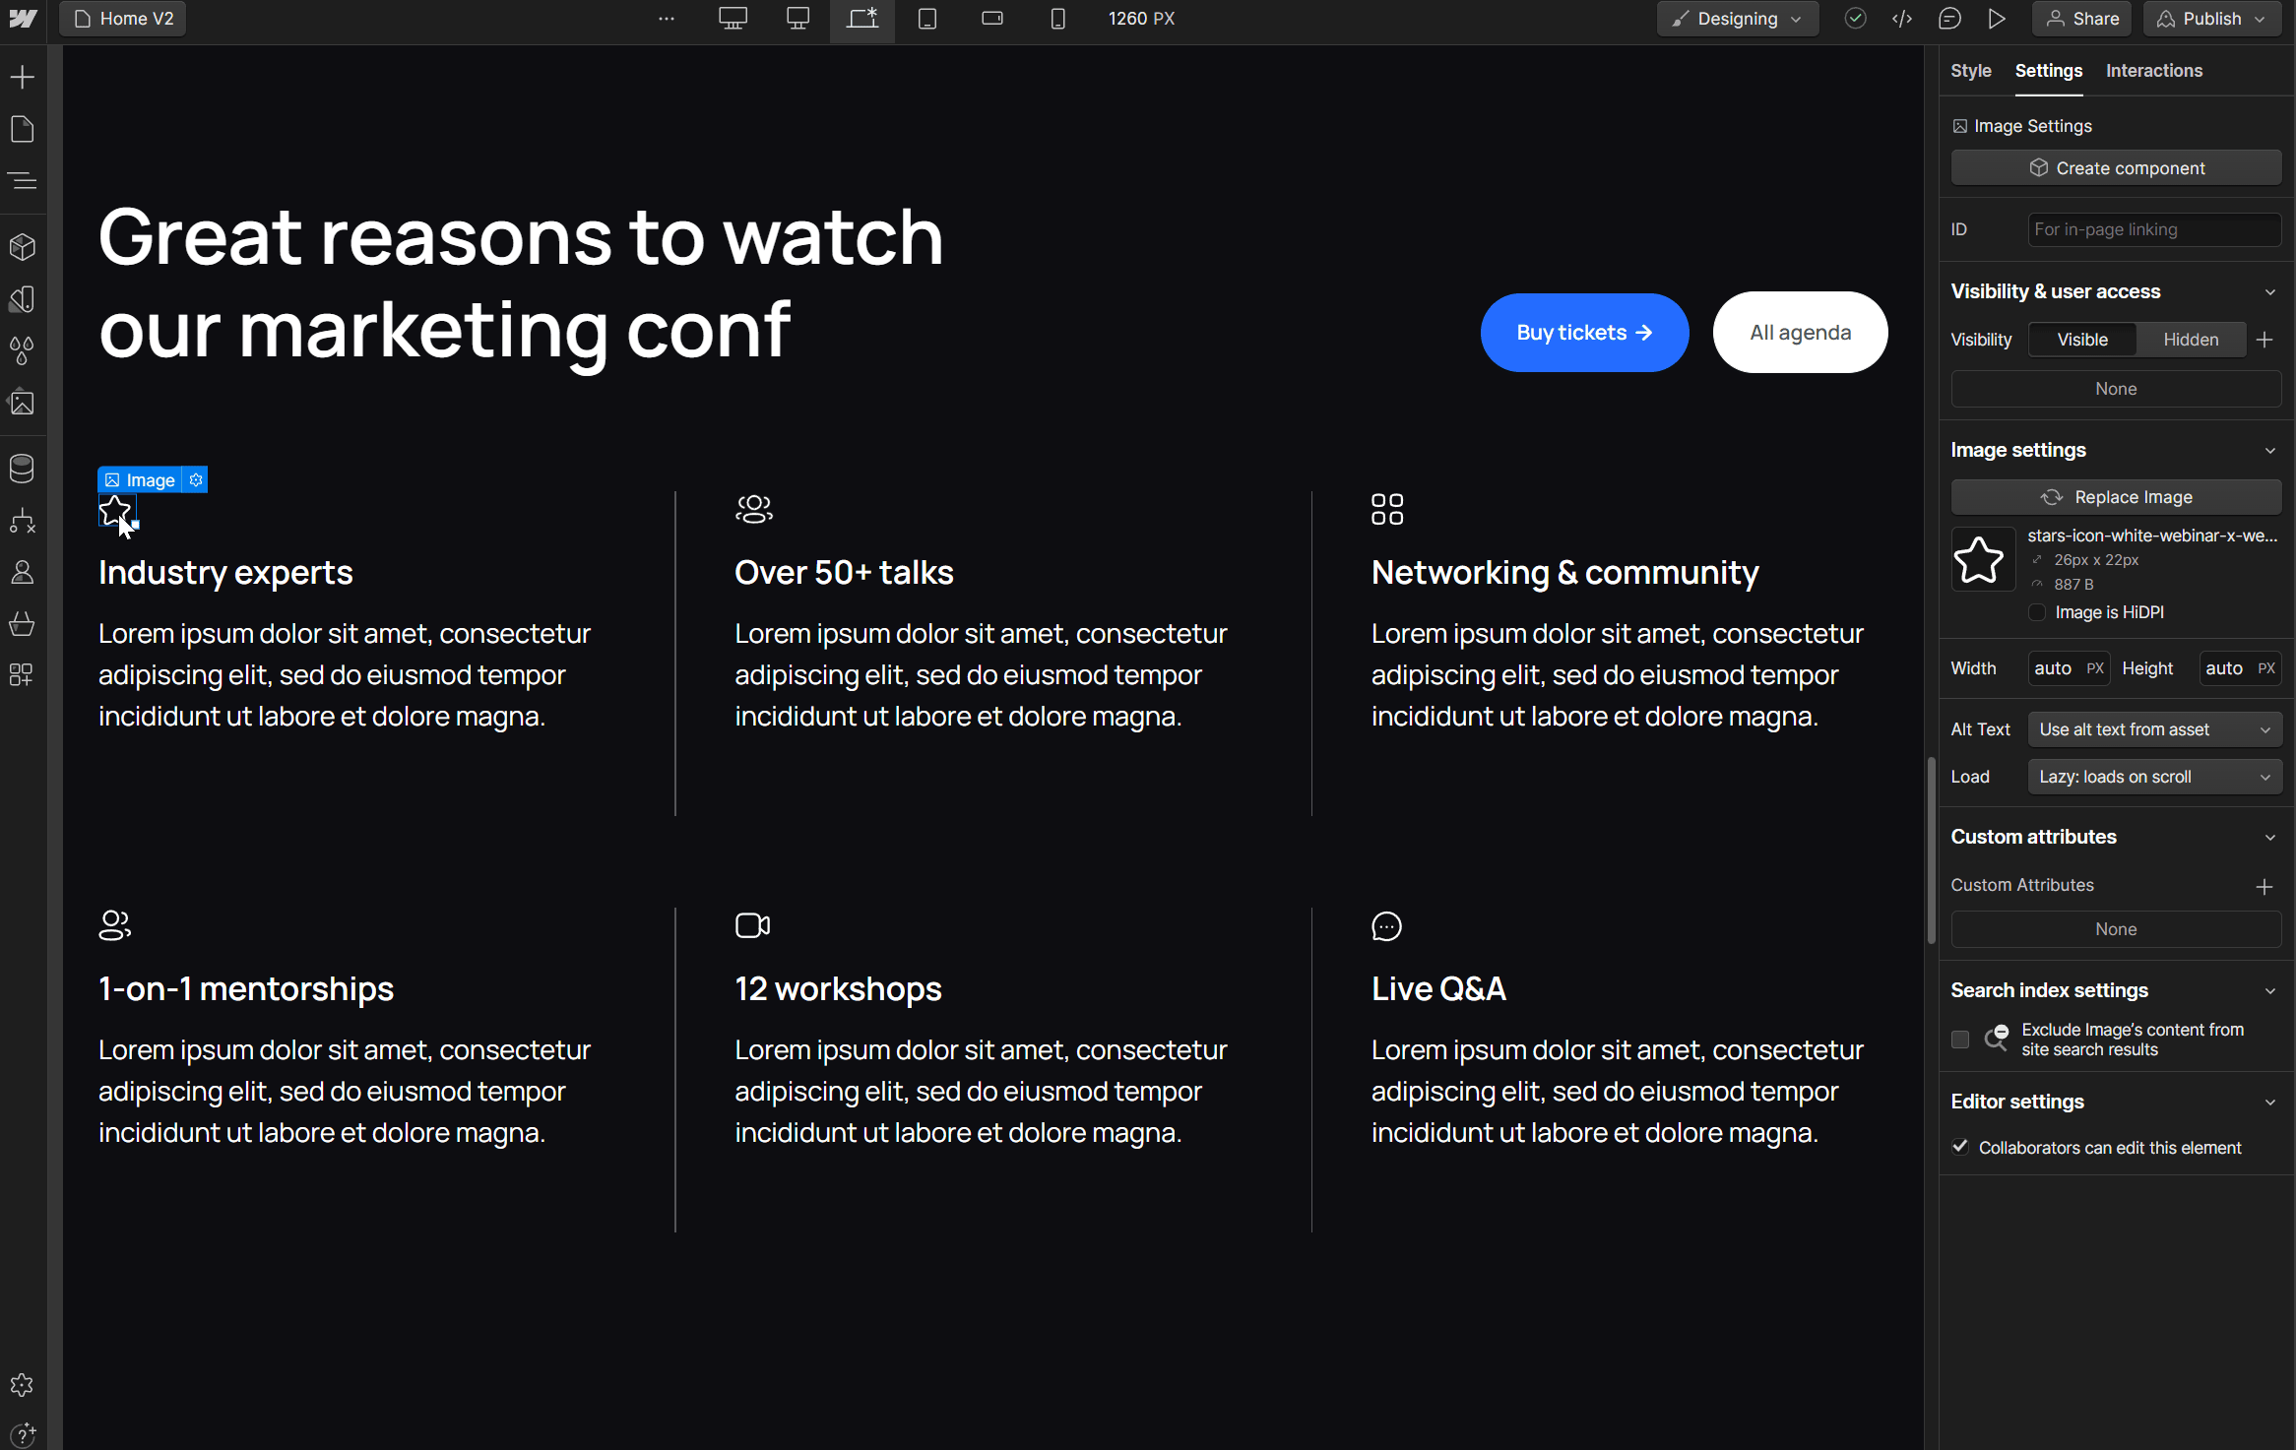This screenshot has width=2296, height=1450.
Task: Open the Users panel
Action: point(22,572)
